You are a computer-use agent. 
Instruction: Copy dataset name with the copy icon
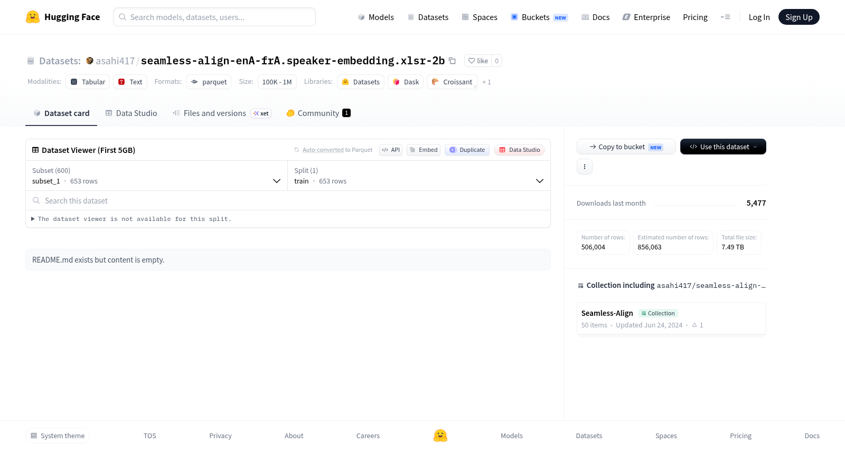(x=452, y=61)
